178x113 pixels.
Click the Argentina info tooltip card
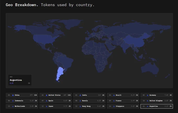pyautogui.click(x=20, y=80)
